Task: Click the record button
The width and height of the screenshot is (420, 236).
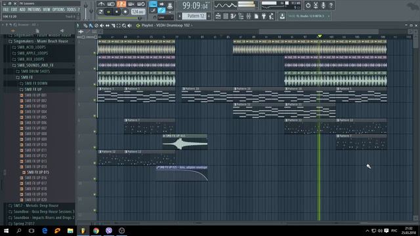Action: click(125, 12)
